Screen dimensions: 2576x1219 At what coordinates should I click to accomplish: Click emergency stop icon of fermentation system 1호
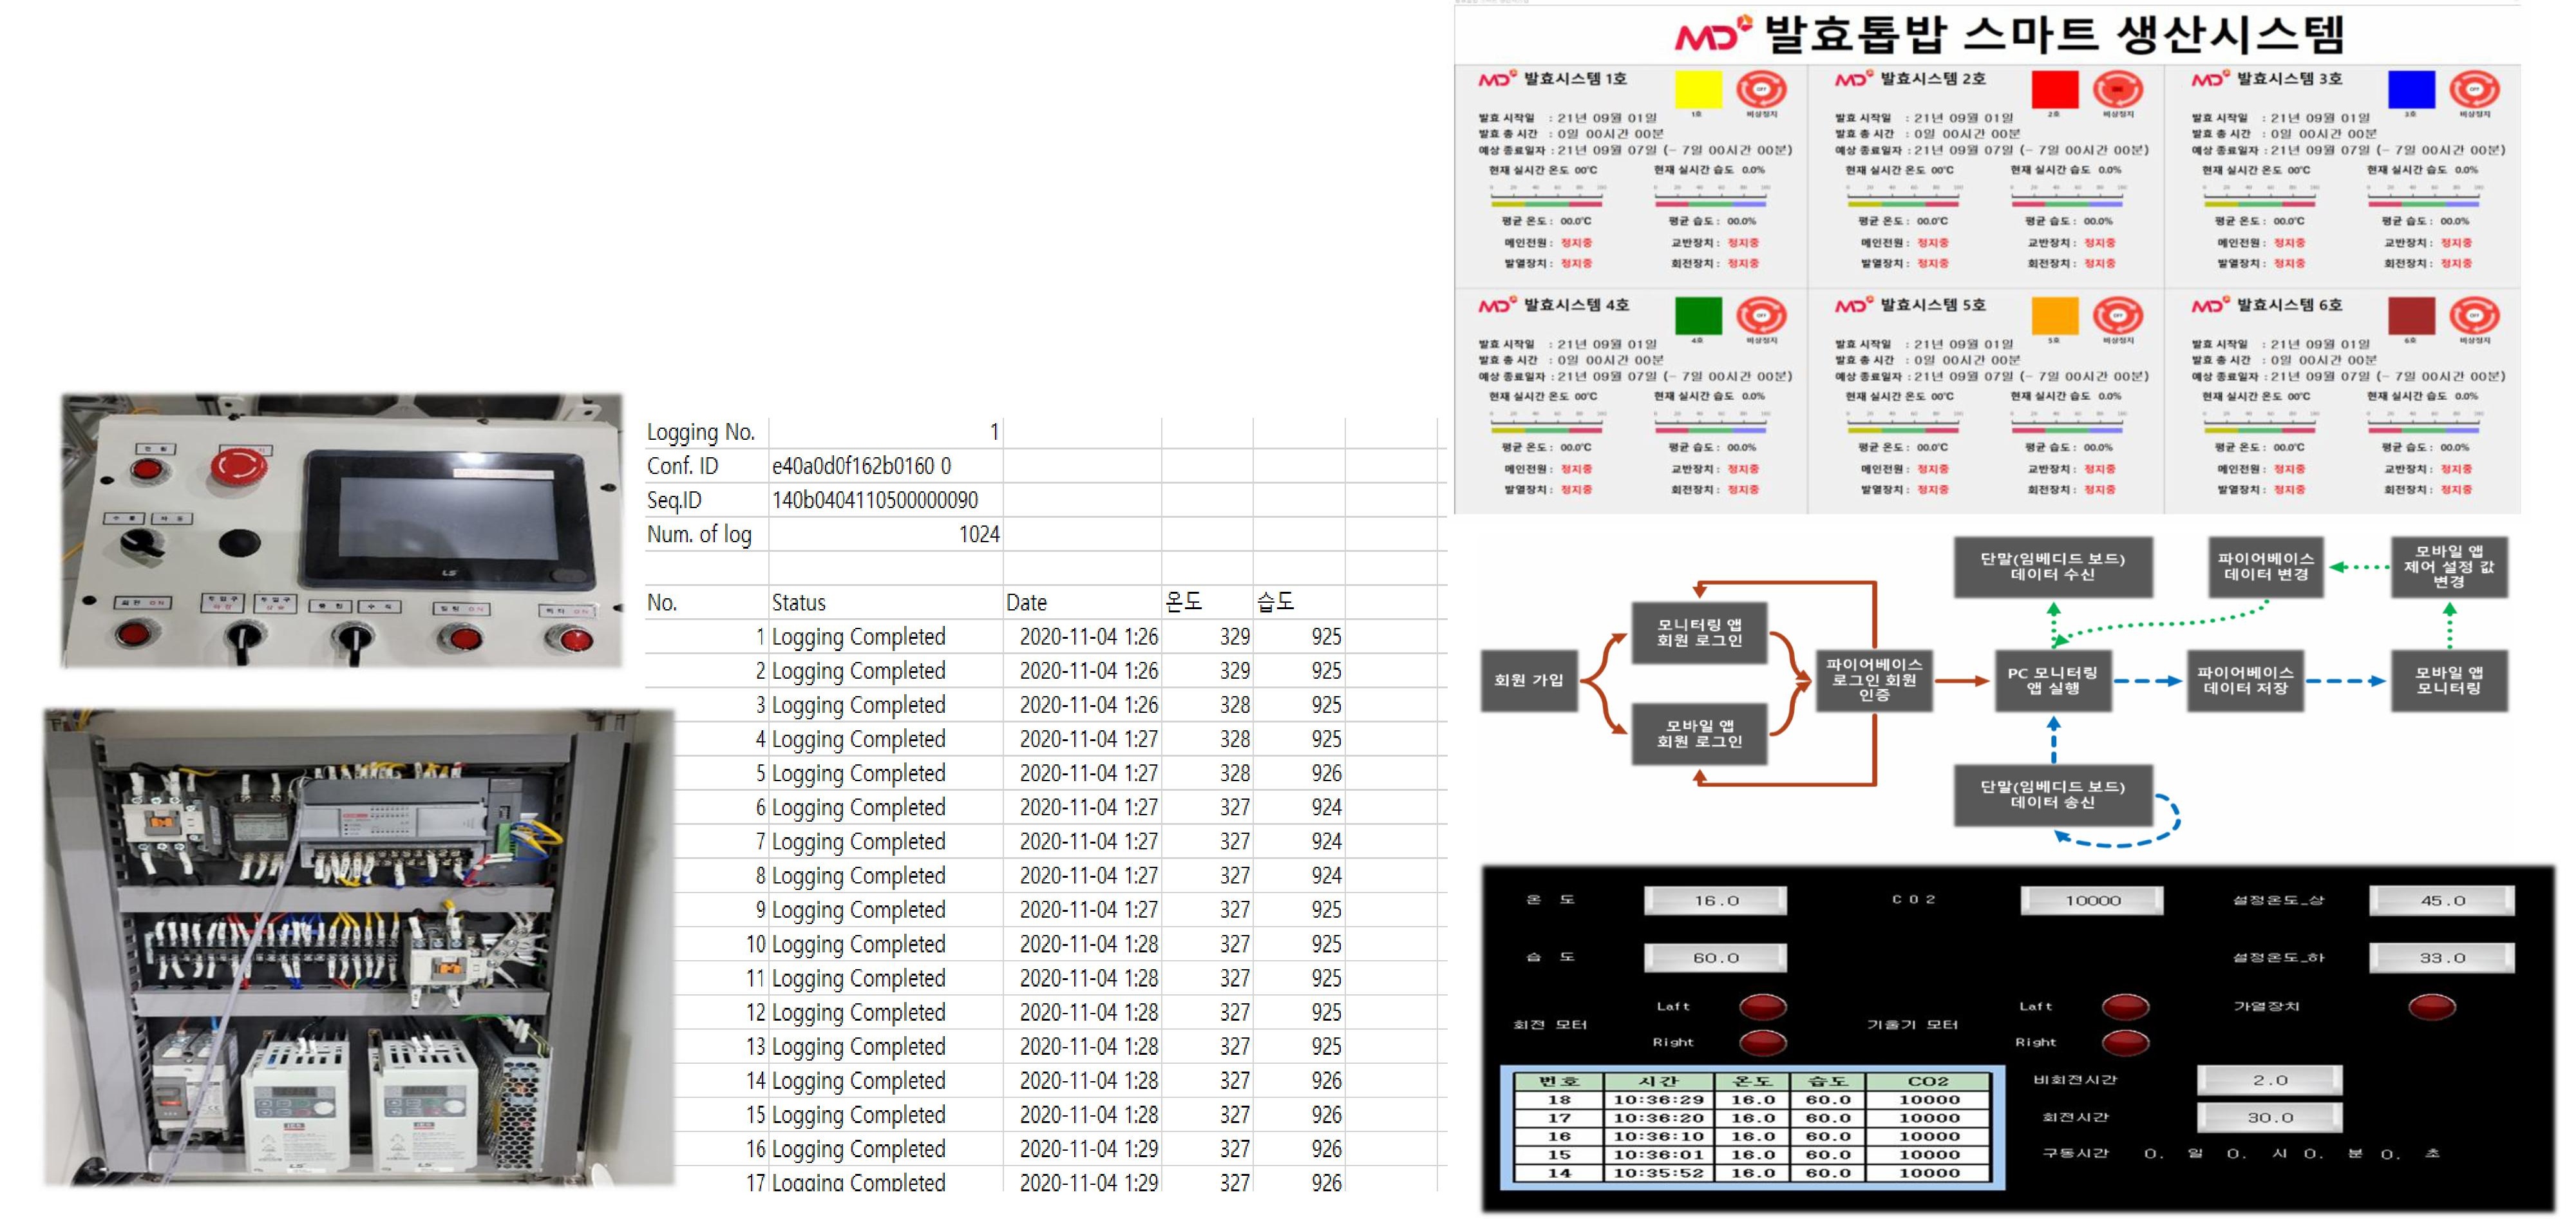(x=1761, y=90)
